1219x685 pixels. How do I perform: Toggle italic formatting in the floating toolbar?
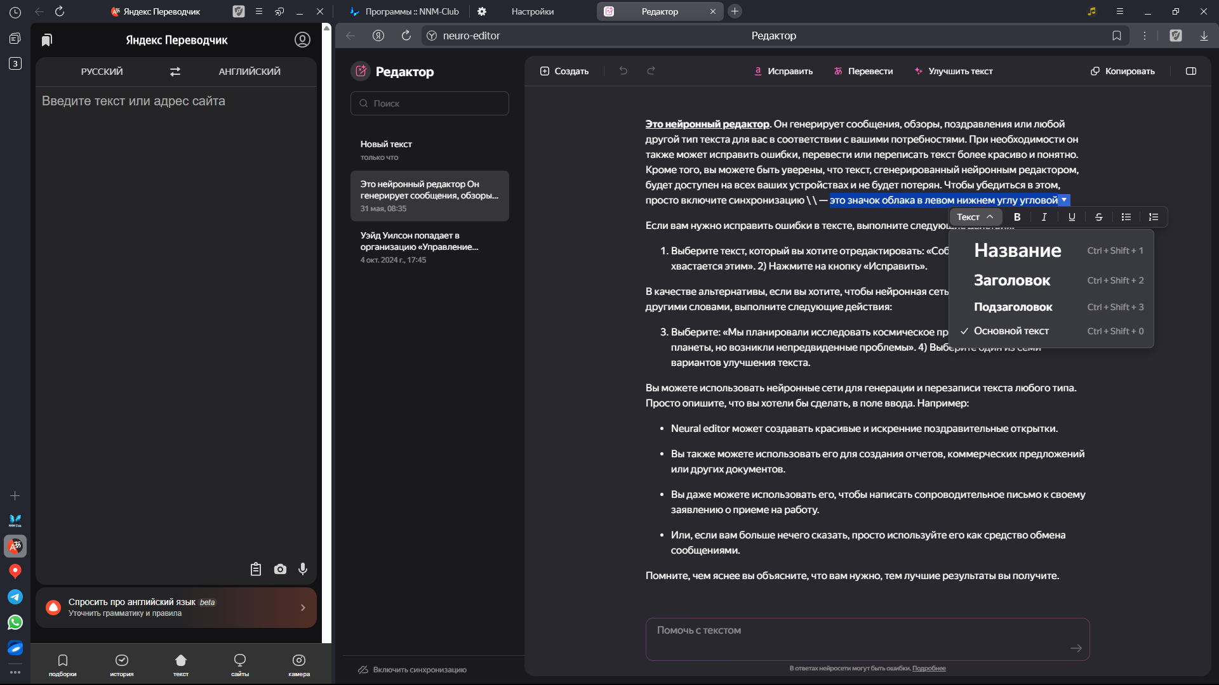click(1044, 217)
